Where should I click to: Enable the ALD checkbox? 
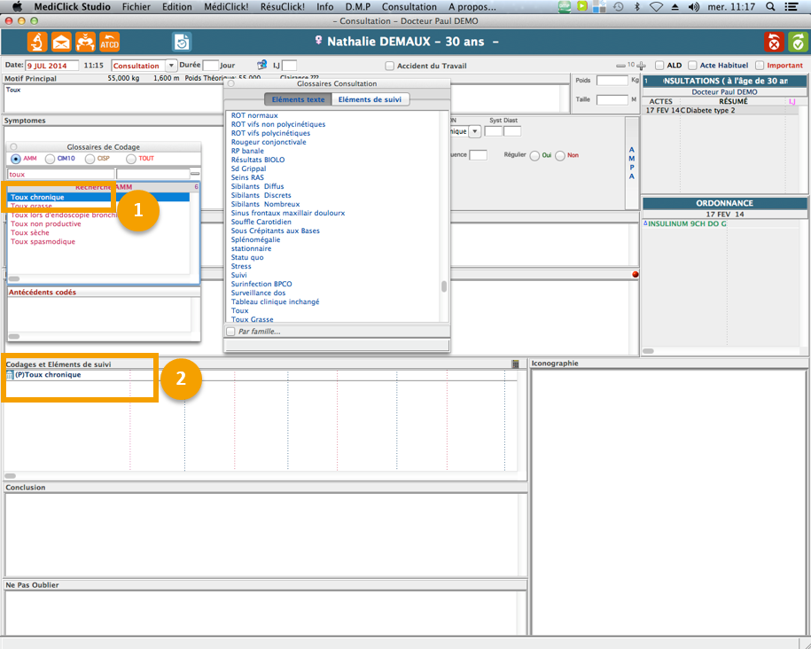pos(659,66)
